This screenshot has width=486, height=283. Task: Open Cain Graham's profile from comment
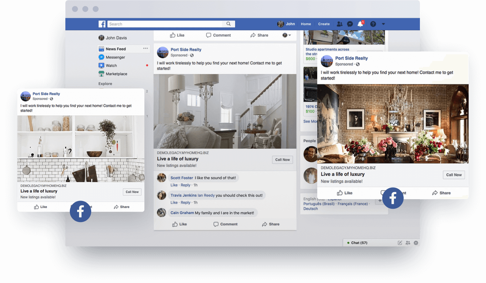(x=182, y=213)
